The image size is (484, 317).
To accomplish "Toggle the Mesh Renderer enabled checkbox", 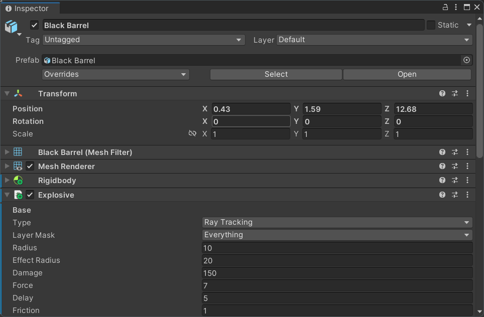I will 30,166.
